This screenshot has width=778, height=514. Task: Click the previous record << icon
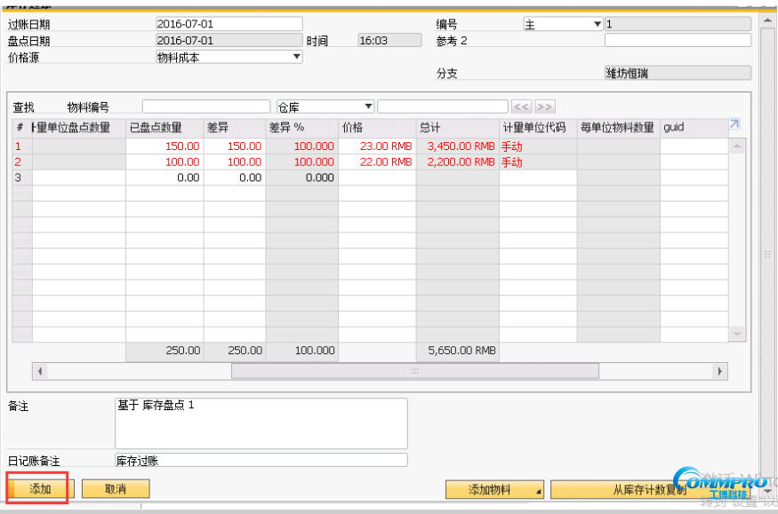click(522, 107)
